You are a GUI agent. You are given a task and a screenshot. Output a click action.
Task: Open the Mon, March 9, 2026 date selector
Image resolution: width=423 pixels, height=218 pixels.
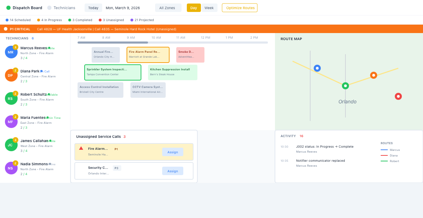point(123,7)
